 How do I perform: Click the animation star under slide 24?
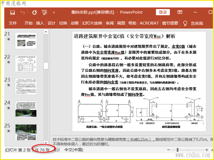coord(9,108)
